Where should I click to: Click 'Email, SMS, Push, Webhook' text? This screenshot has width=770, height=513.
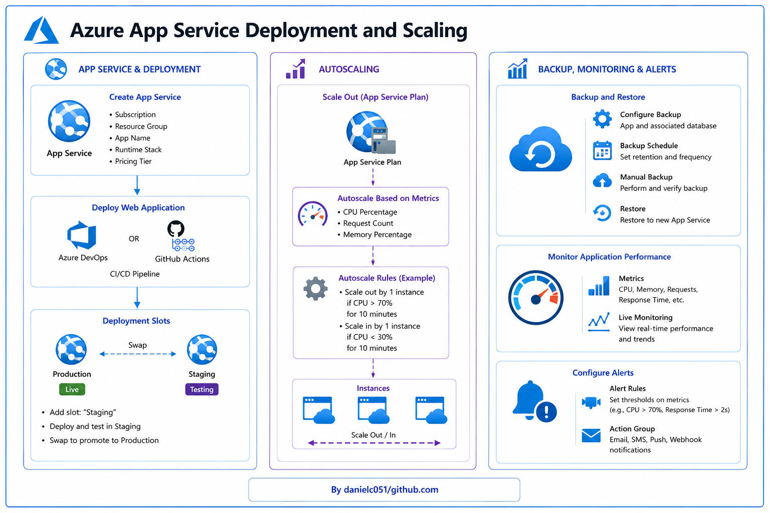(x=656, y=439)
